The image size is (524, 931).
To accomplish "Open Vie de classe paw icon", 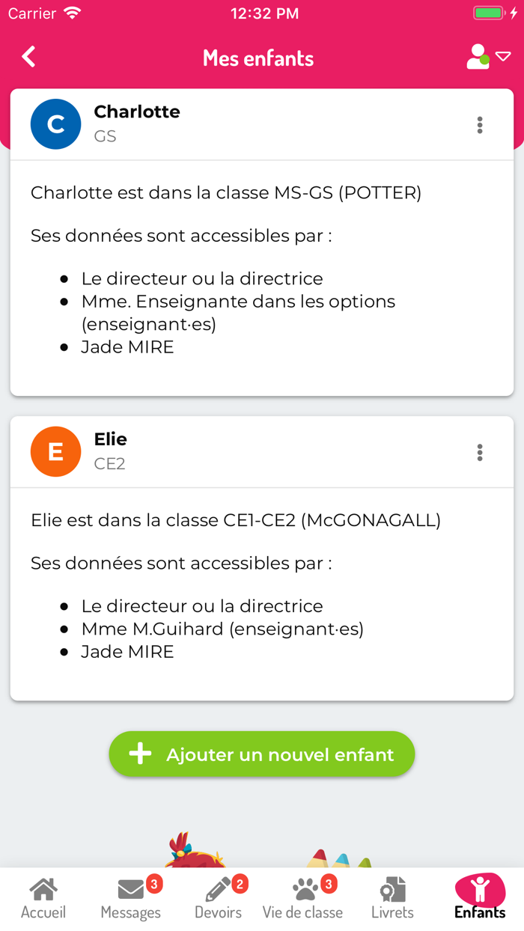I will click(302, 890).
